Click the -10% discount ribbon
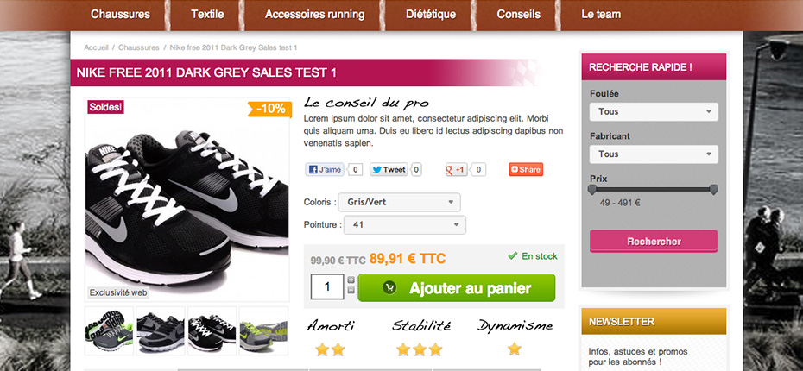 [270, 109]
